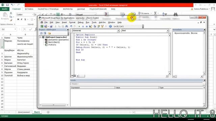Click View Code icon in Project panel

coord(41,33)
